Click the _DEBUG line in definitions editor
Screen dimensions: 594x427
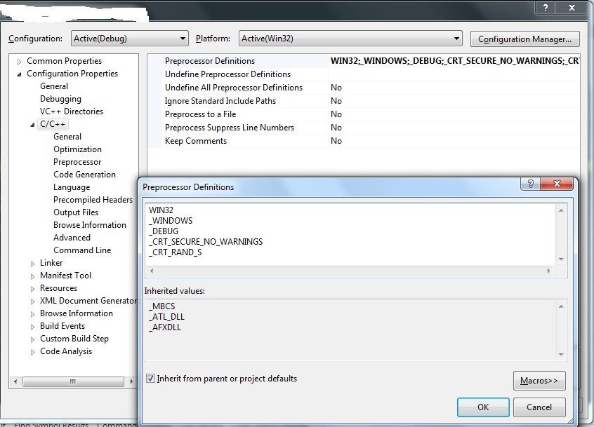(x=164, y=231)
